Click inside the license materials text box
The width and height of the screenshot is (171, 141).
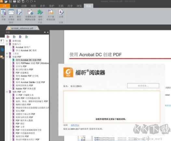(x=112, y=107)
